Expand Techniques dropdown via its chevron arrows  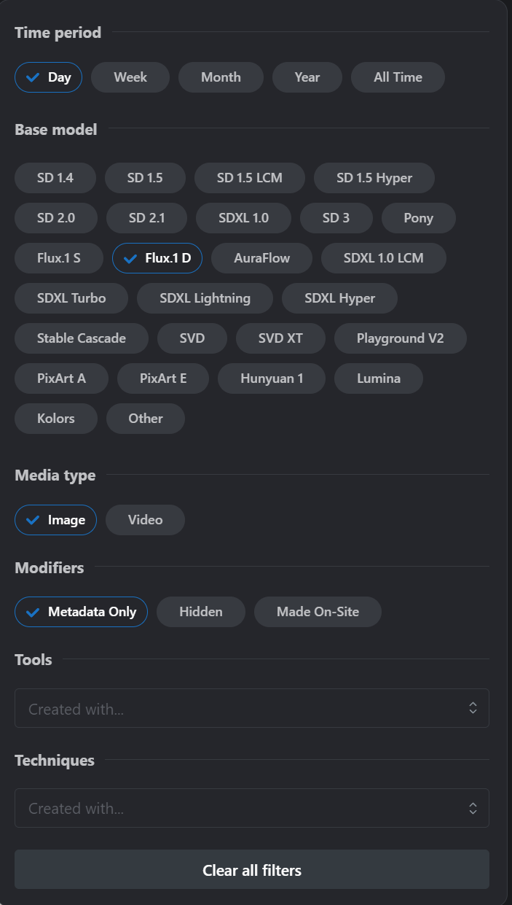coord(473,808)
